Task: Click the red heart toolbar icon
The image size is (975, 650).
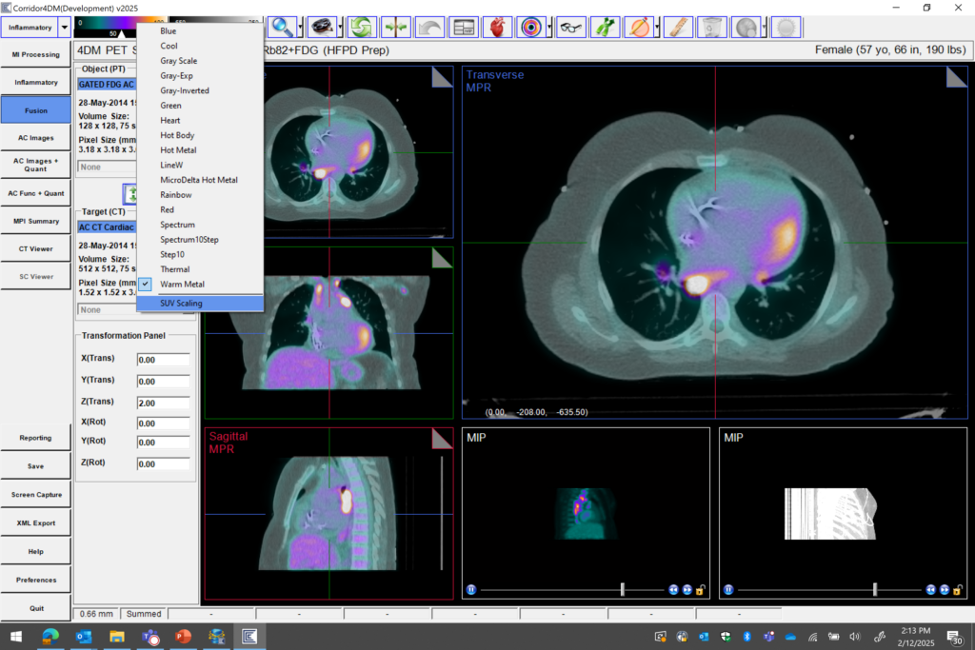Action: pyautogui.click(x=496, y=27)
